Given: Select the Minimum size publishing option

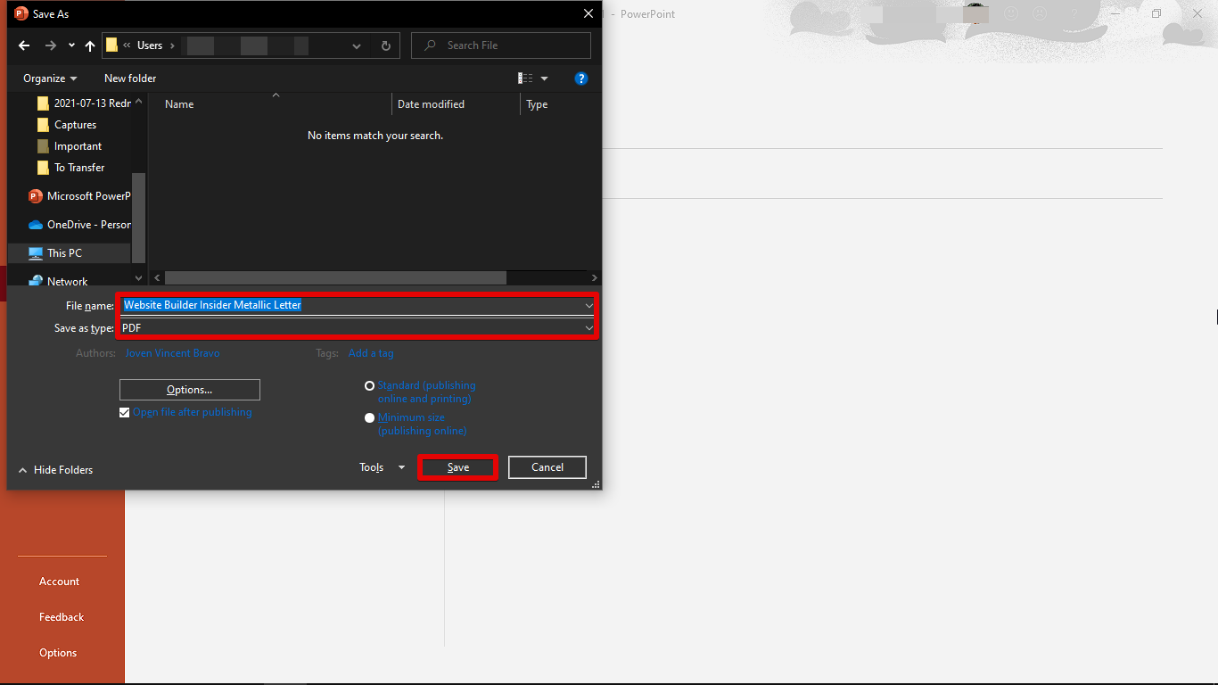Looking at the screenshot, I should [369, 417].
